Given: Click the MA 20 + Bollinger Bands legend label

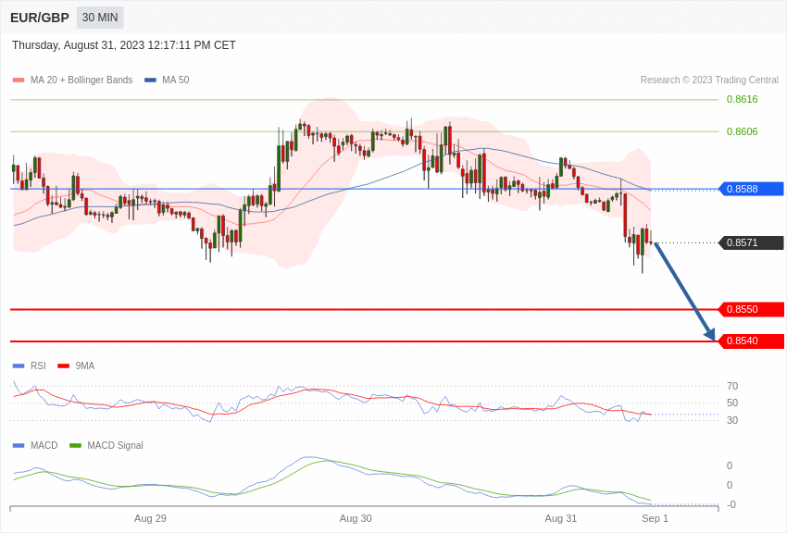Looking at the screenshot, I should 81,81.
